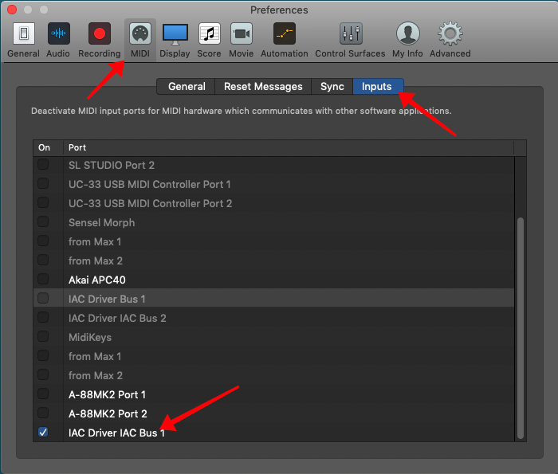Open the Advanced preferences gear icon
The width and height of the screenshot is (558, 474).
tap(450, 33)
